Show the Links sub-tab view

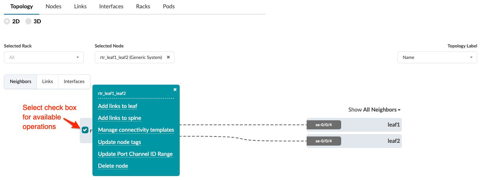[x=48, y=81]
